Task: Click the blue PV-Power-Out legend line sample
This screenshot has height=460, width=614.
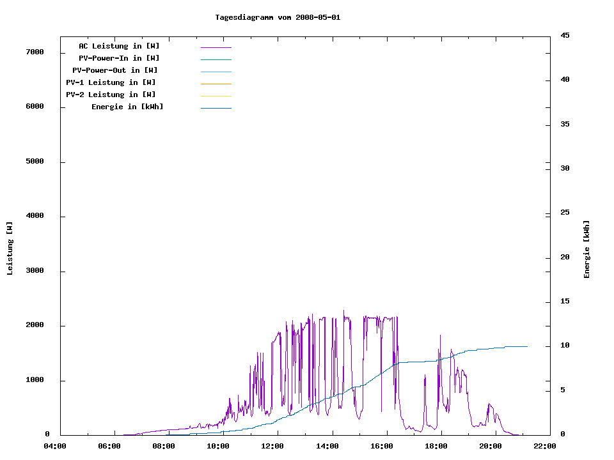Action: tap(216, 72)
